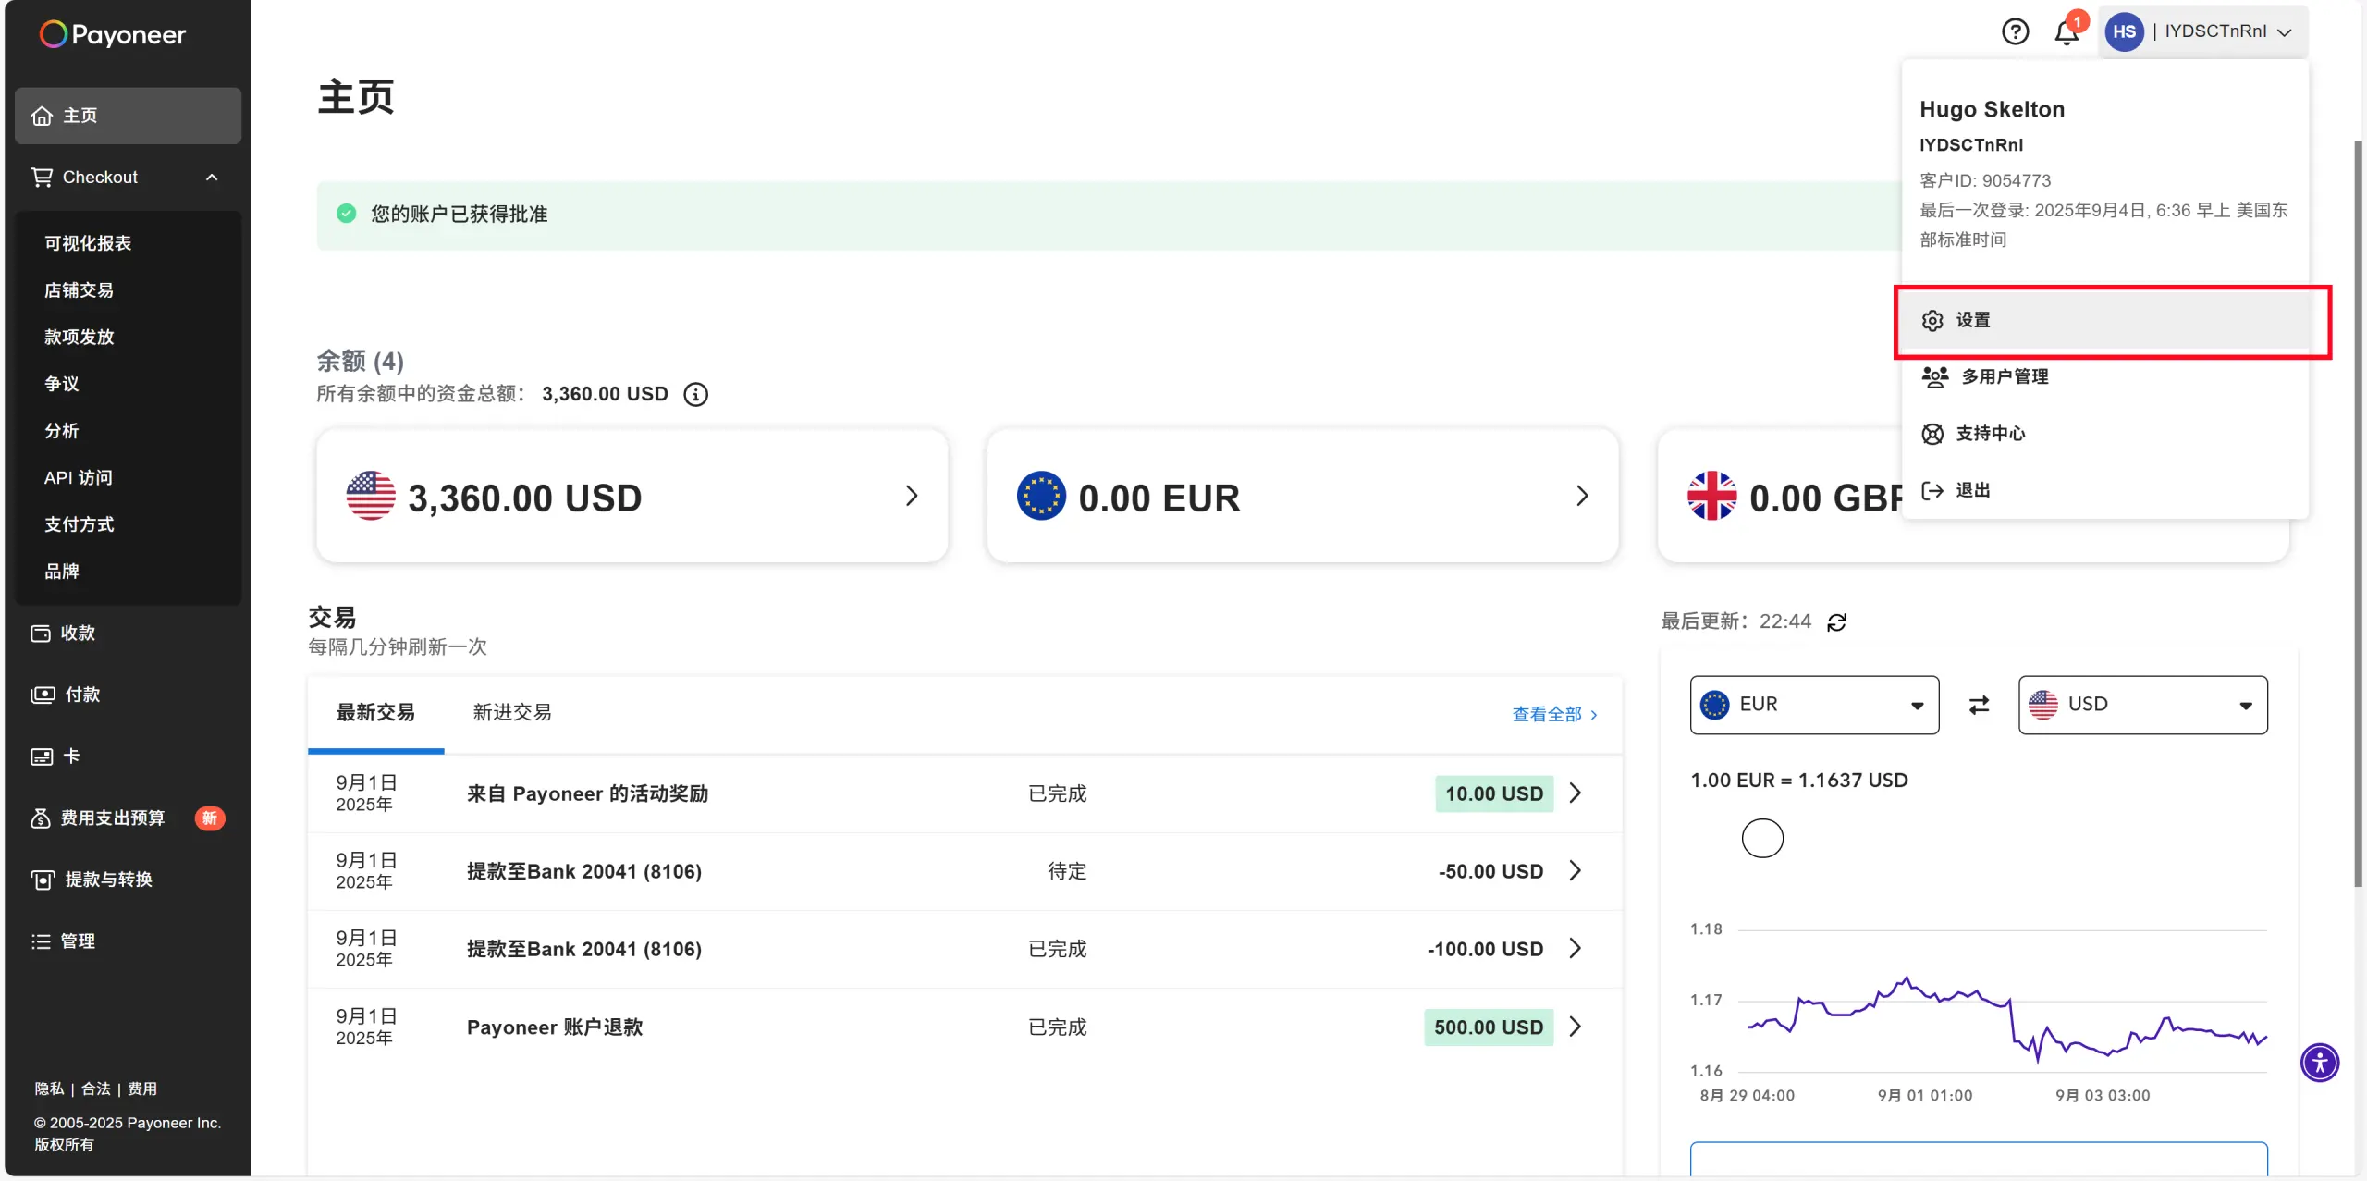Viewport: 2367px width, 1181px height.
Task: Collapse the Checkout submenu chevron
Action: 212,178
